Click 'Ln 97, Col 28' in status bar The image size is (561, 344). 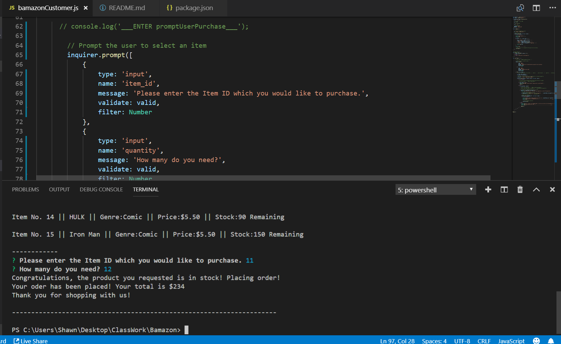[397, 341]
